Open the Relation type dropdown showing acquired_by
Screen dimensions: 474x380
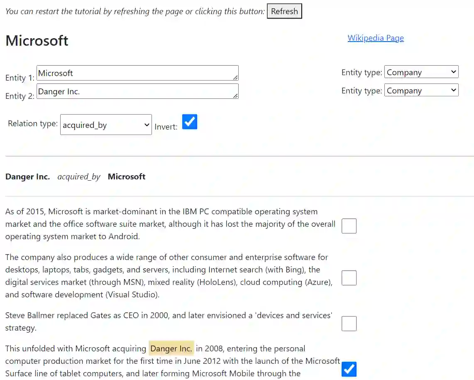click(106, 125)
